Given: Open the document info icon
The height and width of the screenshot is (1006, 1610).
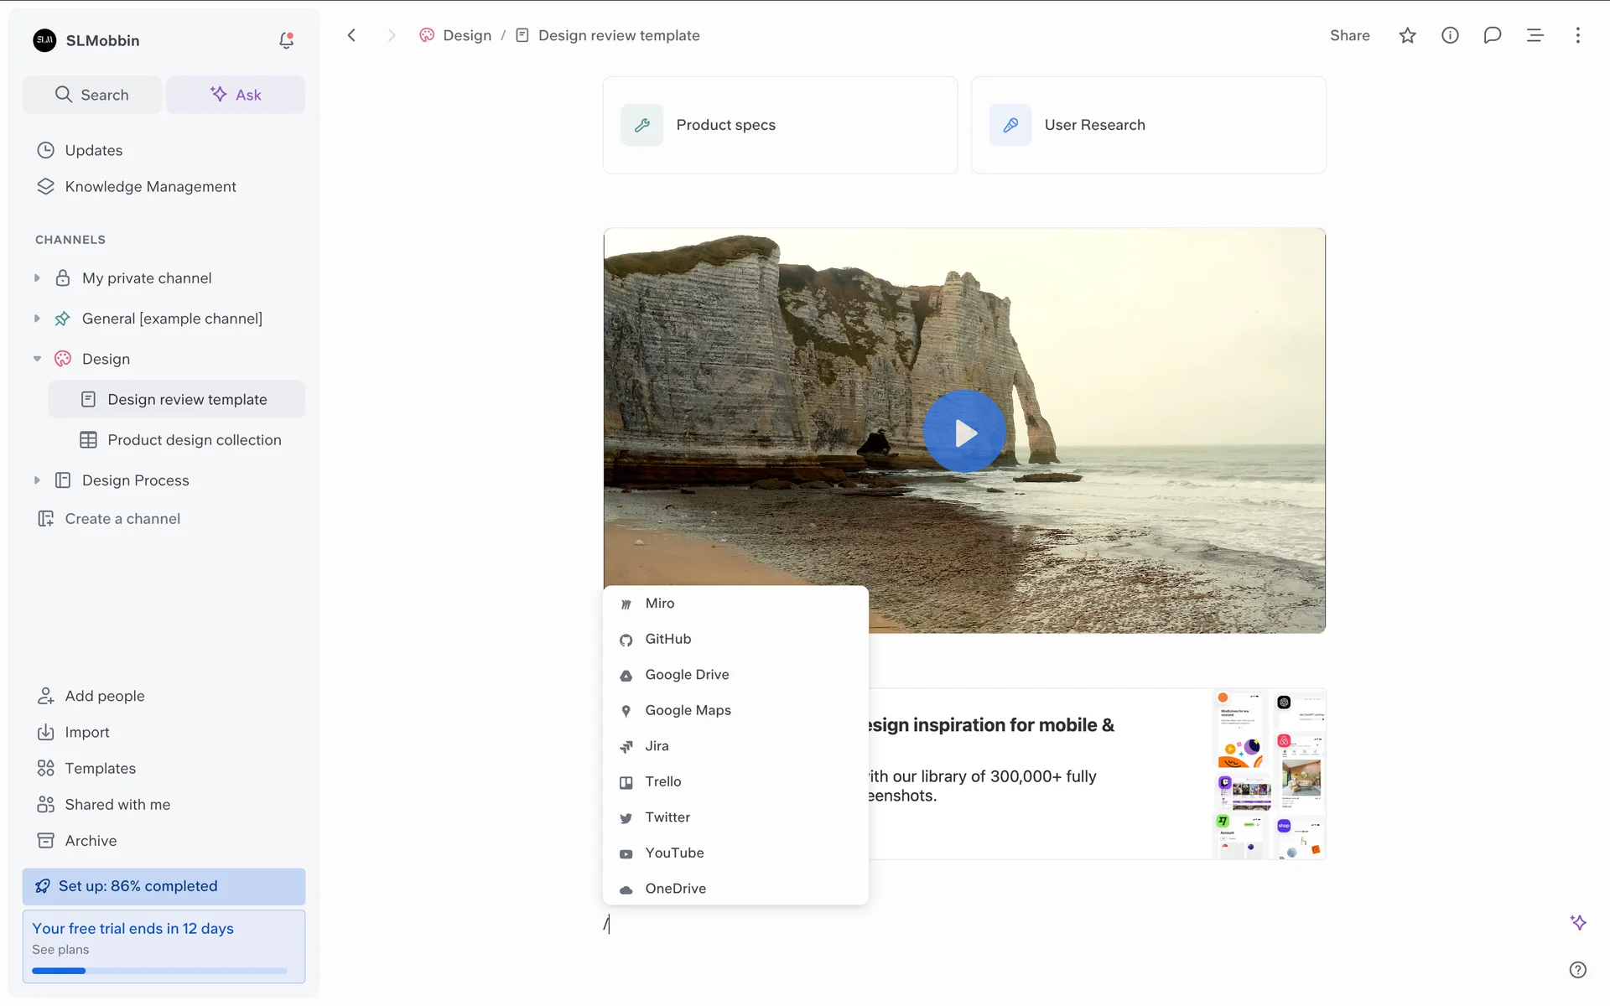Looking at the screenshot, I should (x=1450, y=35).
